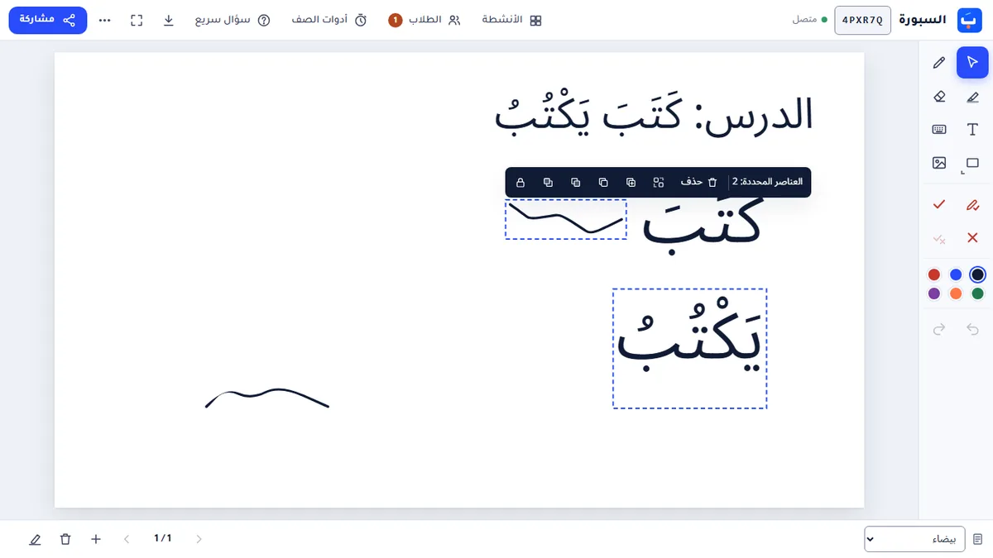Open سؤال سريع quick question
993x558 pixels.
click(233, 20)
